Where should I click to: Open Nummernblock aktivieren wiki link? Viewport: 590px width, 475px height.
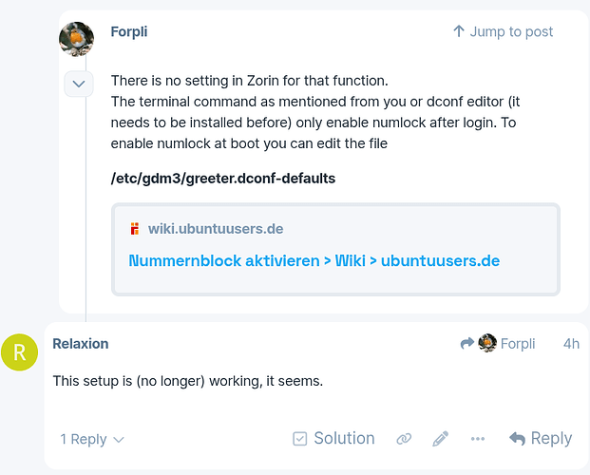point(314,260)
